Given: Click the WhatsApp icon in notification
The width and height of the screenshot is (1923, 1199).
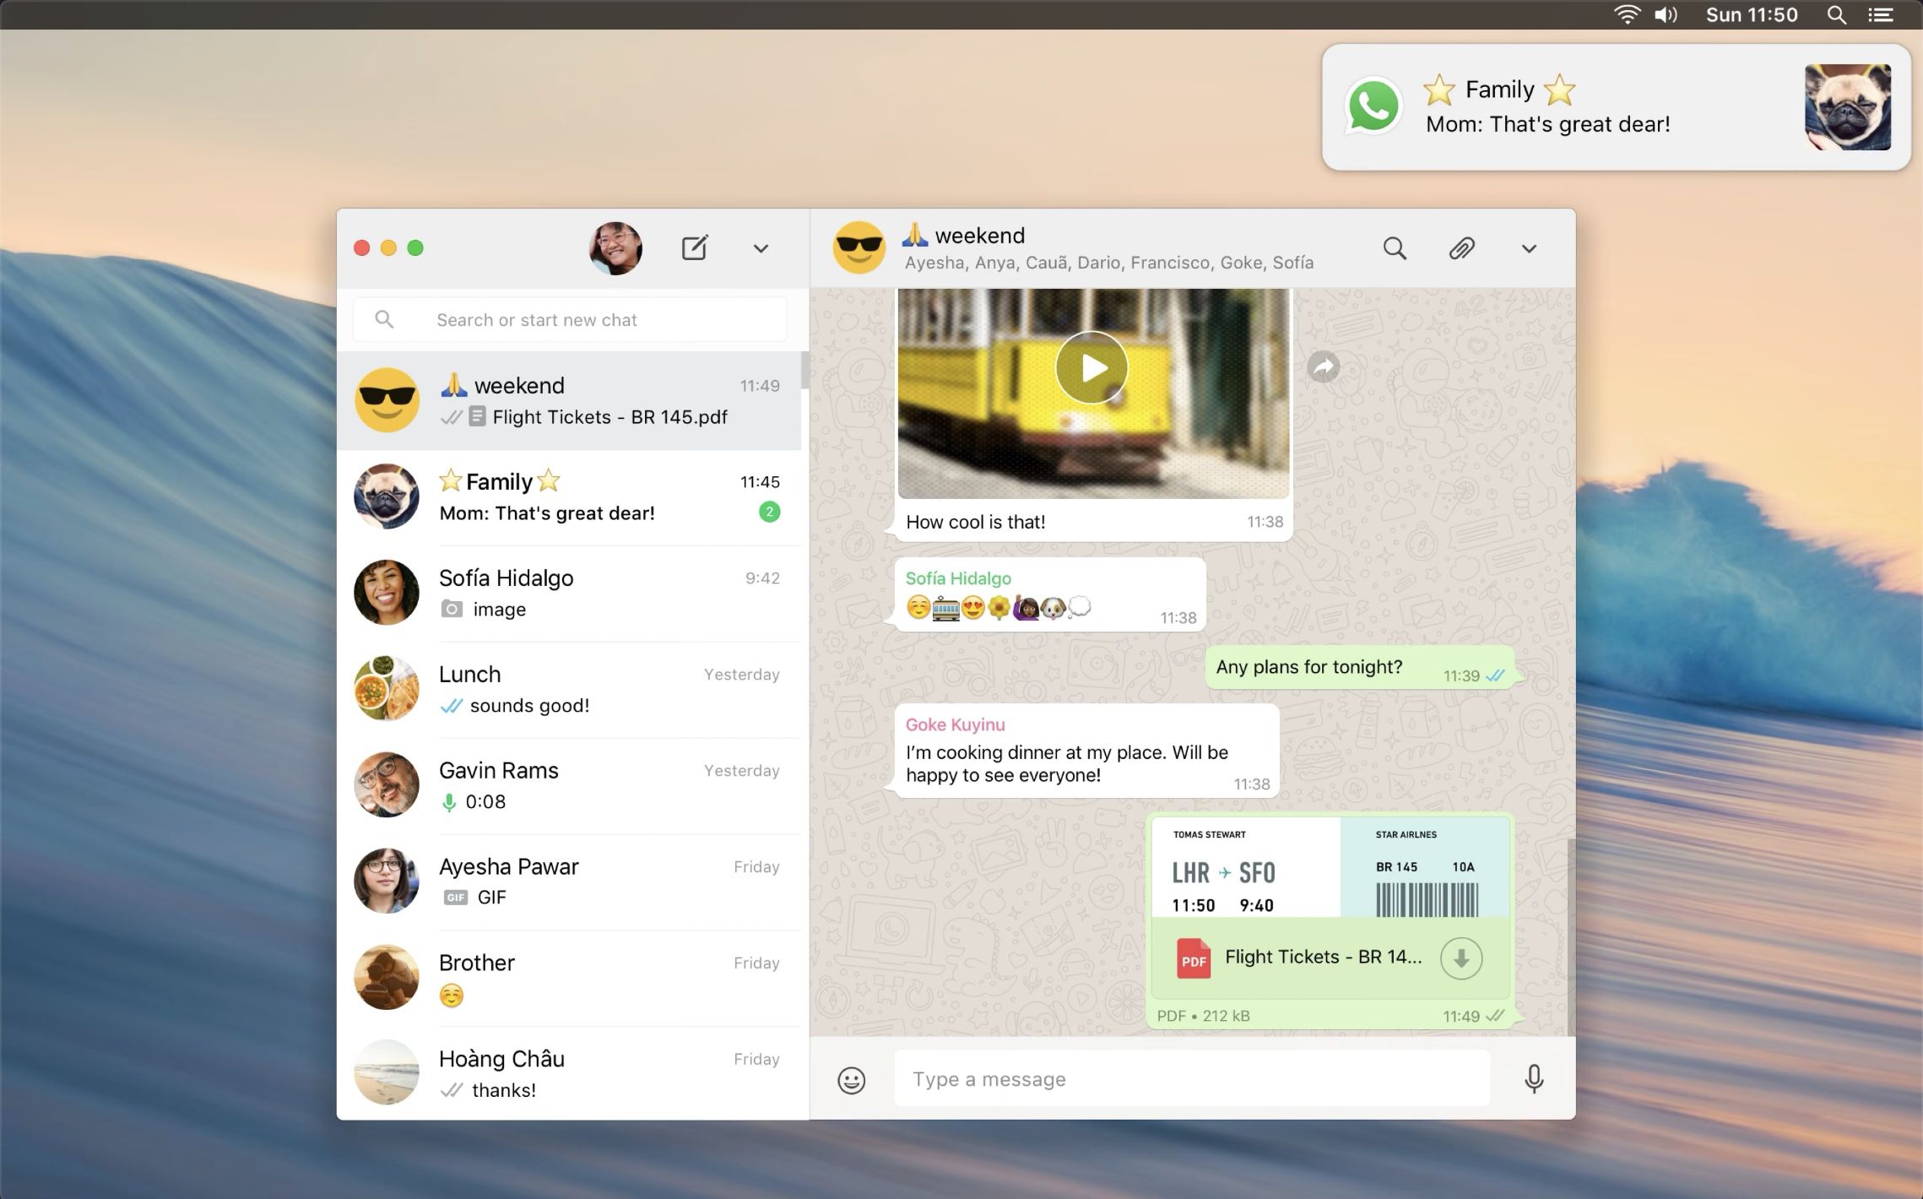Looking at the screenshot, I should [x=1373, y=104].
